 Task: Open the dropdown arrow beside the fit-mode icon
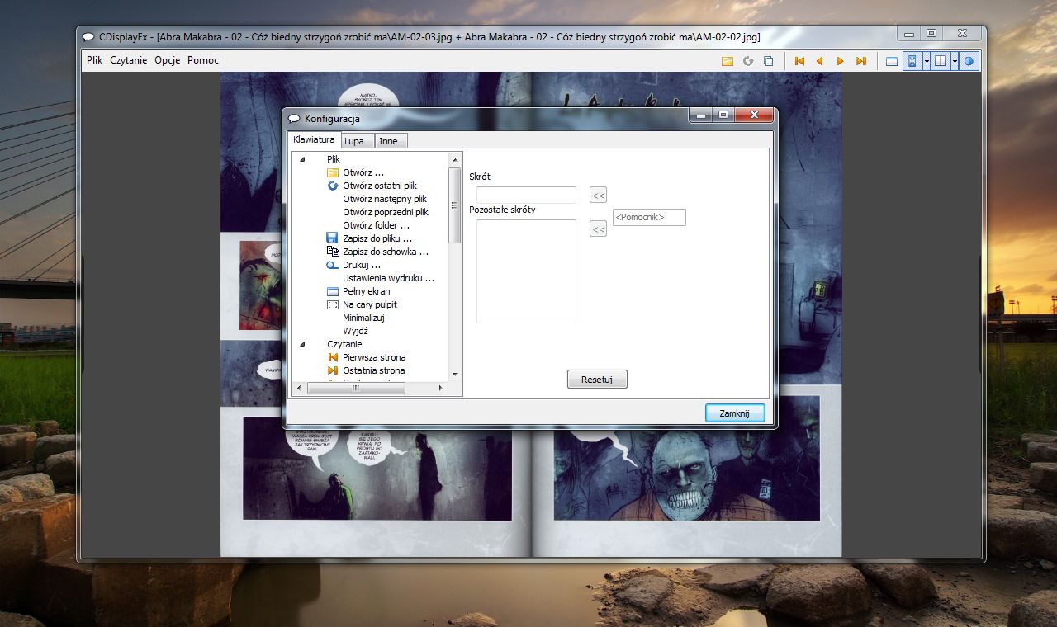[x=927, y=61]
